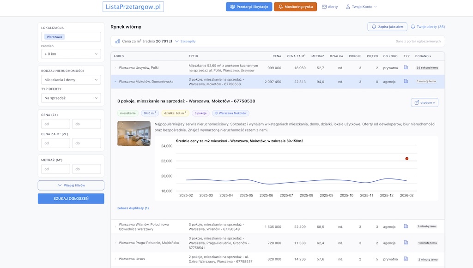Click the type icon in Praga-Południe row
The height and width of the screenshot is (268, 473).
point(406,243)
